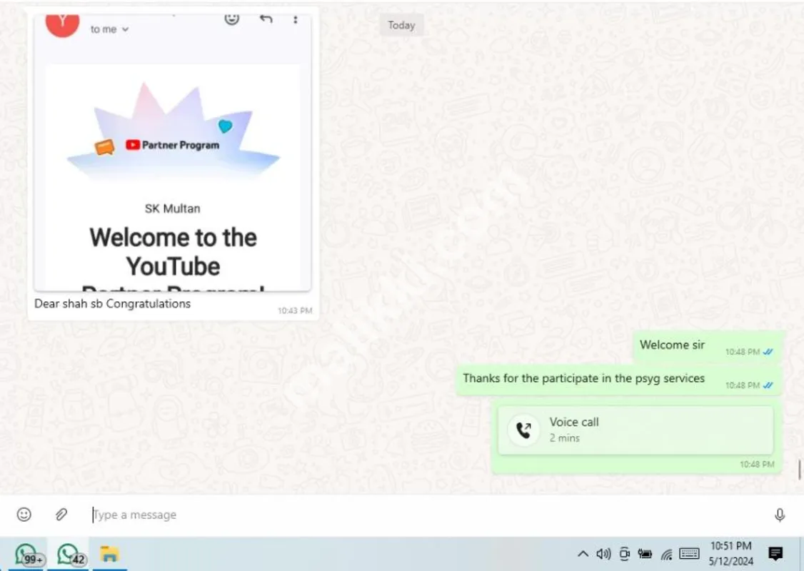804x571 pixels.
Task: Add a reaction with the smiley face icon
Action: (x=231, y=19)
